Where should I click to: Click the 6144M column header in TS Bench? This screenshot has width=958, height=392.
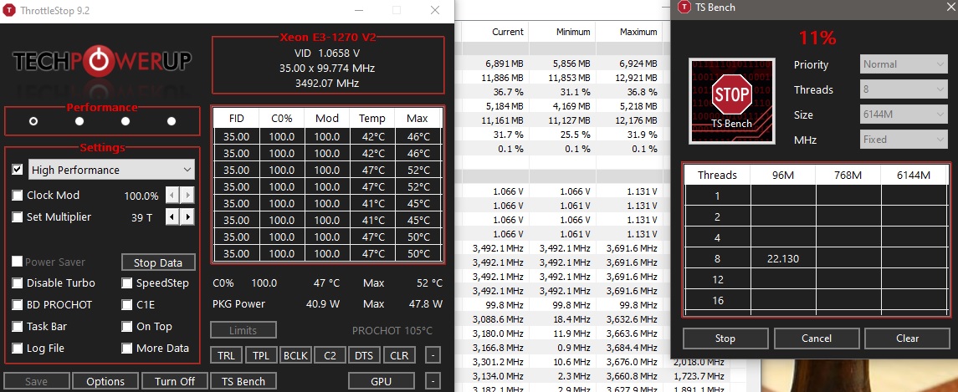coord(914,176)
